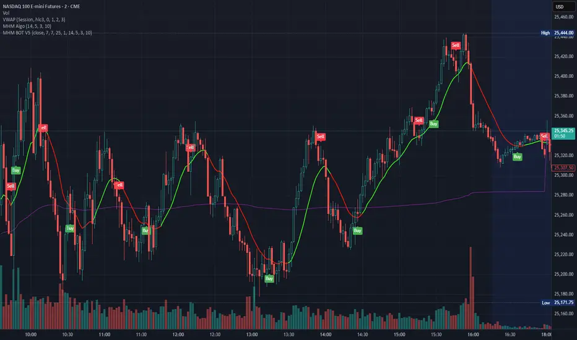Click the Sell marker at the far right edge
Image resolution: width=577 pixels, height=340 pixels.
click(x=544, y=136)
